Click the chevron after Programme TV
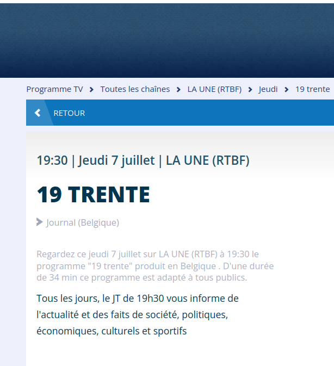334x366 pixels. click(x=92, y=90)
